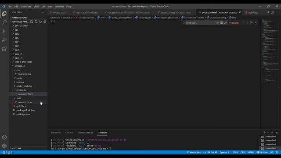Switch to the Debug Console tab

pos(85,133)
